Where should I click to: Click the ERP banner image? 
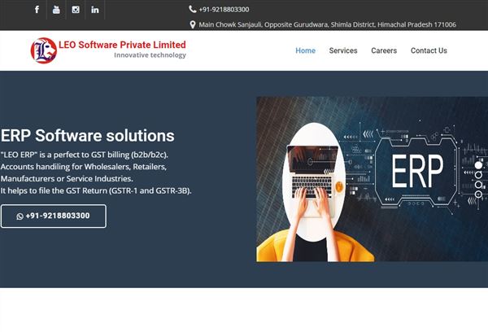372,179
